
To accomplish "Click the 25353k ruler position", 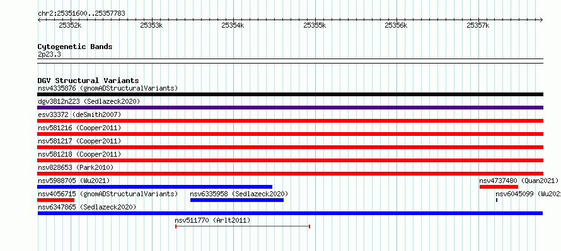I will pyautogui.click(x=152, y=25).
